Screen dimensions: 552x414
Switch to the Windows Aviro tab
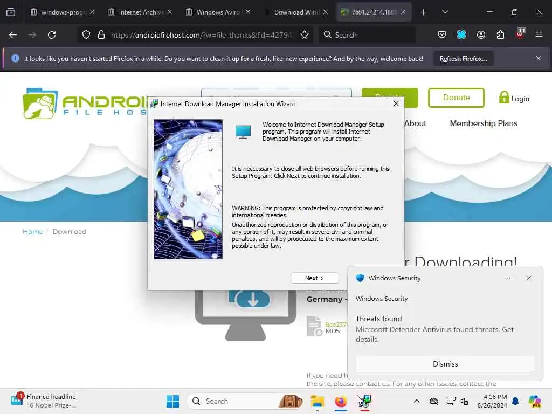[x=218, y=12]
